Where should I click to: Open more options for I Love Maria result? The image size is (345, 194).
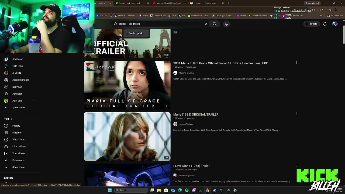pyautogui.click(x=297, y=165)
